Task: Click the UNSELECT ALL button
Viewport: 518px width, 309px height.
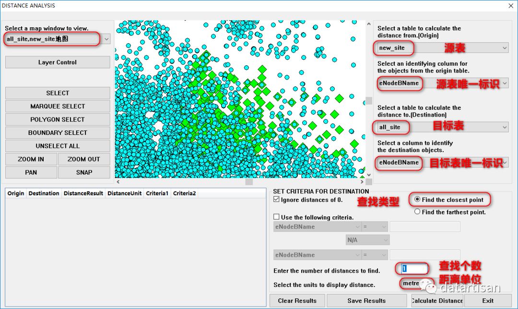Action: pyautogui.click(x=58, y=146)
